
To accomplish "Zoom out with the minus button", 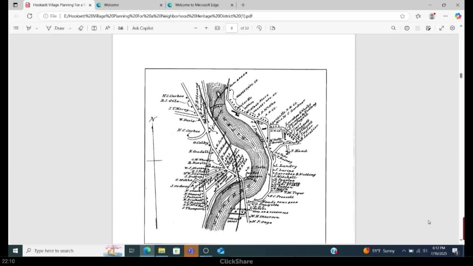I will (196, 28).
